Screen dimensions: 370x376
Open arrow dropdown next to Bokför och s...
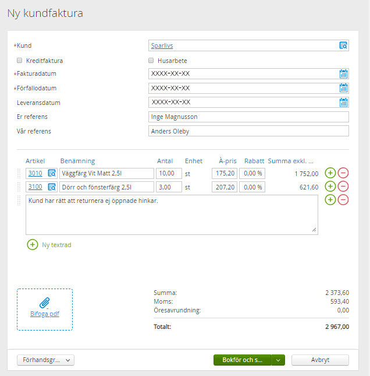tap(278, 360)
